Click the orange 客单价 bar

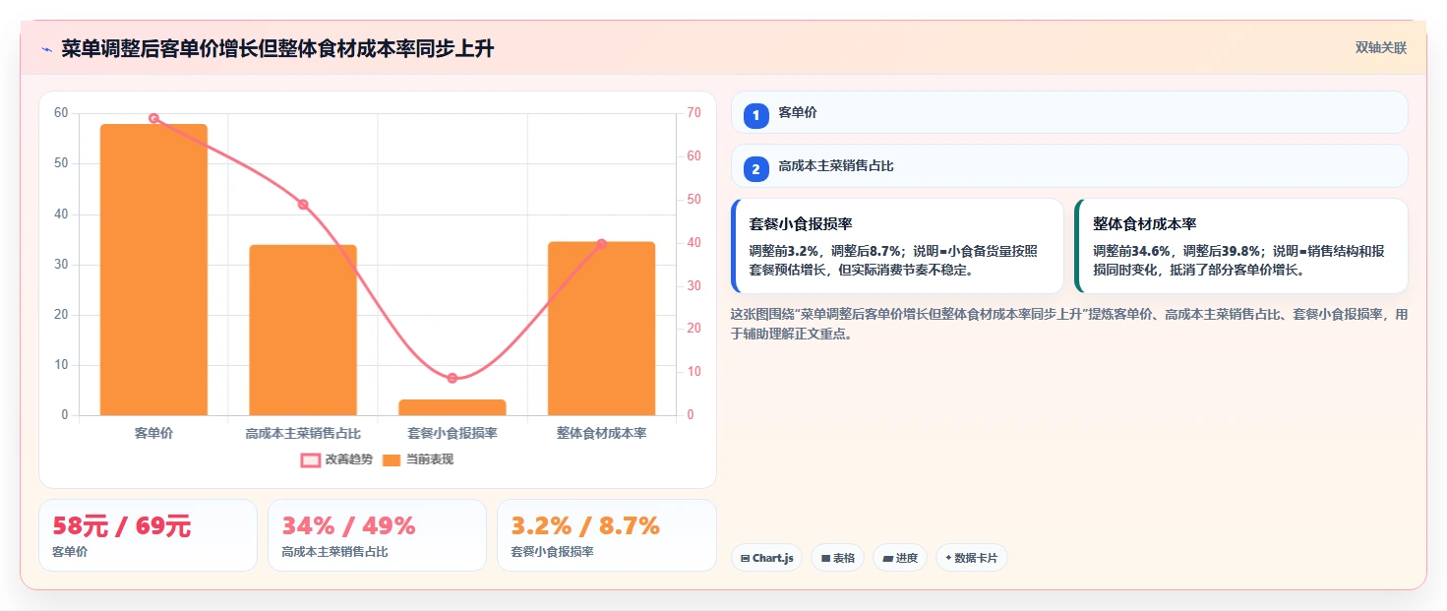[x=153, y=270]
